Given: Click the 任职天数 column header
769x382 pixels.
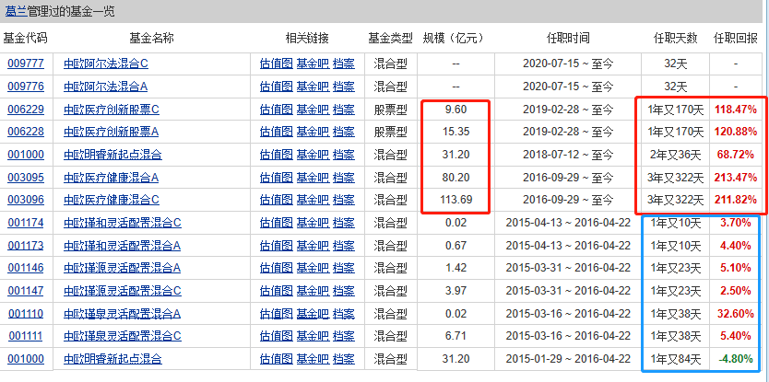Looking at the screenshot, I should tap(675, 38).
